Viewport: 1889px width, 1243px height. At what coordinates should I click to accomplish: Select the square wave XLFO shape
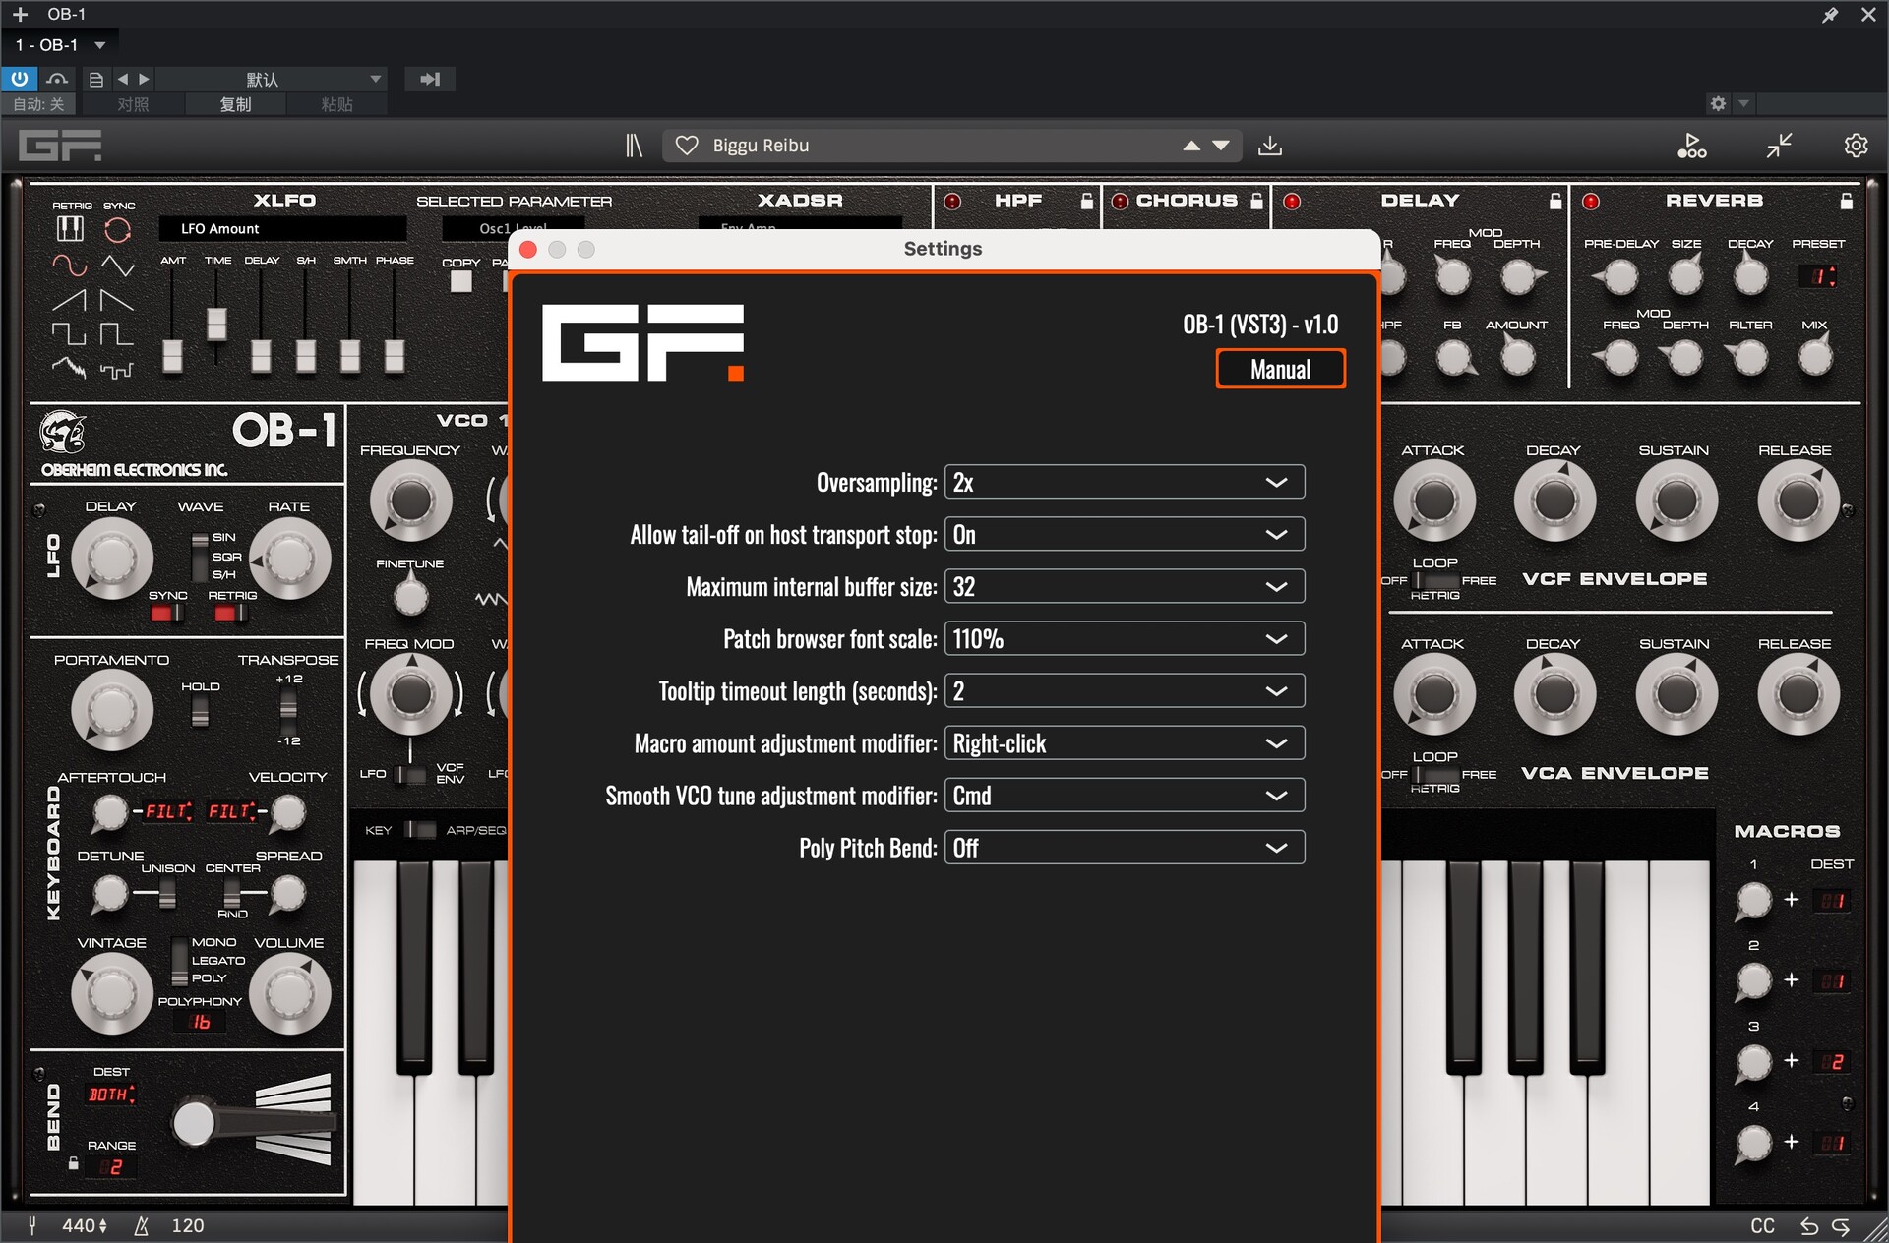pyautogui.click(x=69, y=334)
